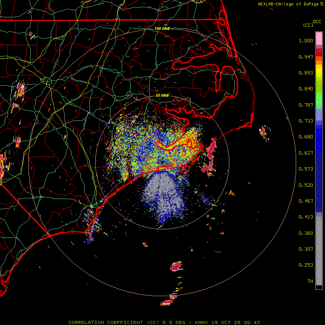Select the DCC product label
325x325 pixels.
pos(317,22)
